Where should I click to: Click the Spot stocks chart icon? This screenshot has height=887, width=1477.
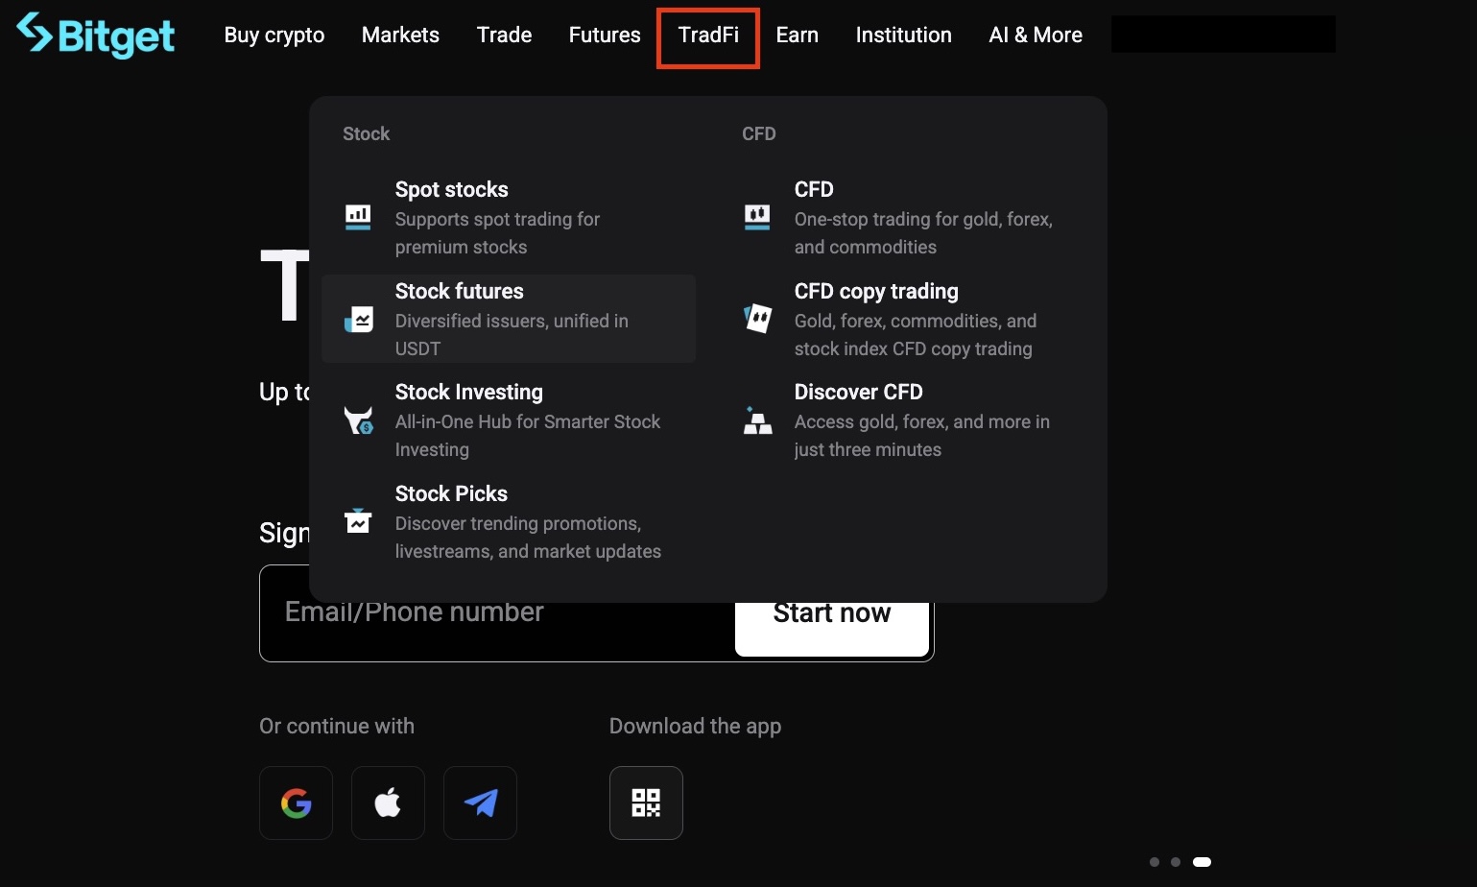[x=358, y=217]
